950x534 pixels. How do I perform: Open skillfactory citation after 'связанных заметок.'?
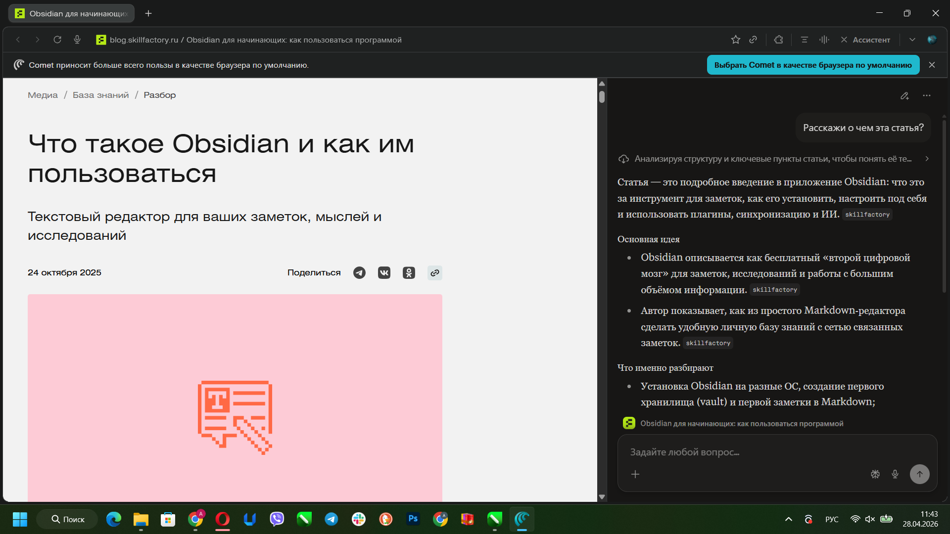[x=708, y=343]
